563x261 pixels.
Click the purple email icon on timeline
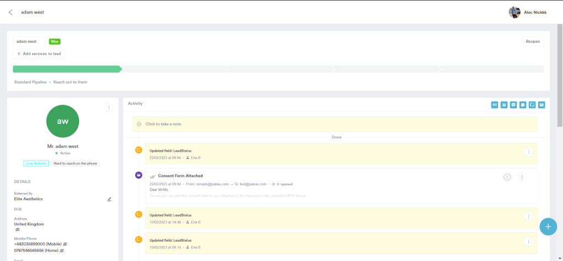pos(139,175)
